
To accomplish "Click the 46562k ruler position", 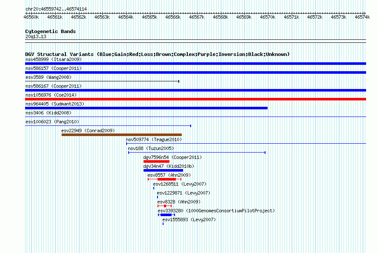I will click(x=79, y=17).
